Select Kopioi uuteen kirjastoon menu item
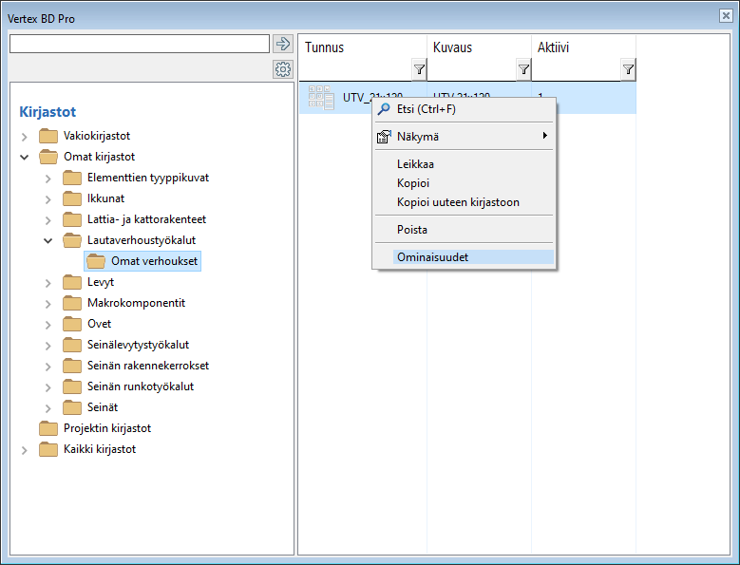Screen dimensions: 740x565 [458, 202]
